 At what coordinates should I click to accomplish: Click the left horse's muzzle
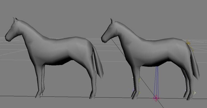point(8,39)
